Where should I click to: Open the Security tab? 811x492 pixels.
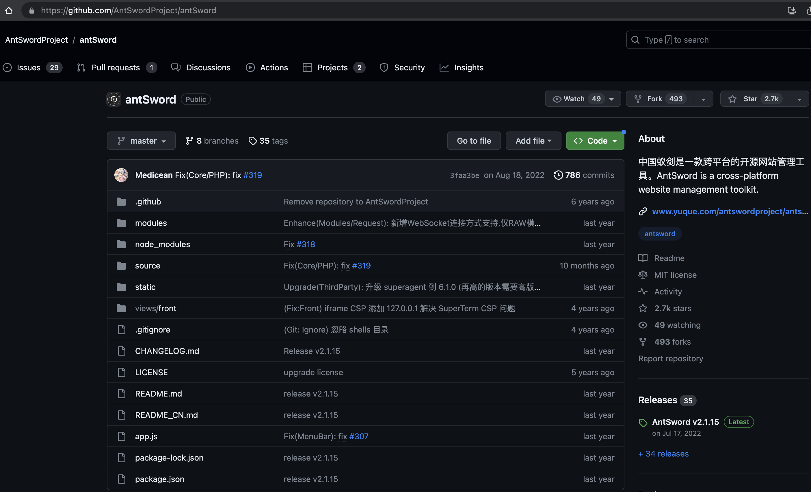pos(402,68)
